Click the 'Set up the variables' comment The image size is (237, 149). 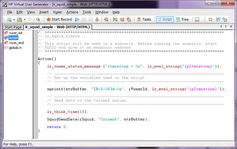97,78
